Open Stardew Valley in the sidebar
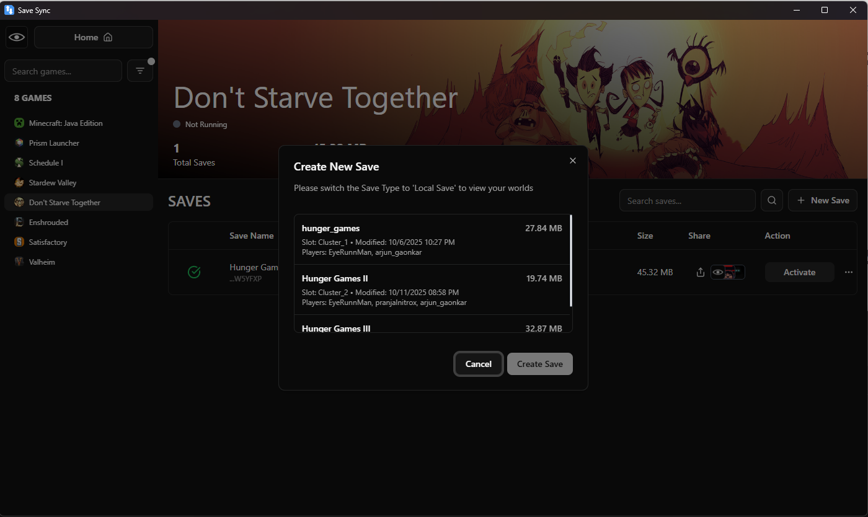 [79, 183]
